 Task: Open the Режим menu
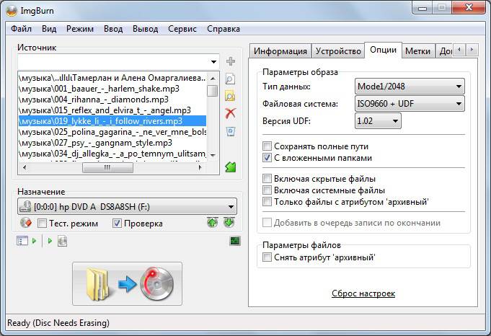click(x=80, y=29)
